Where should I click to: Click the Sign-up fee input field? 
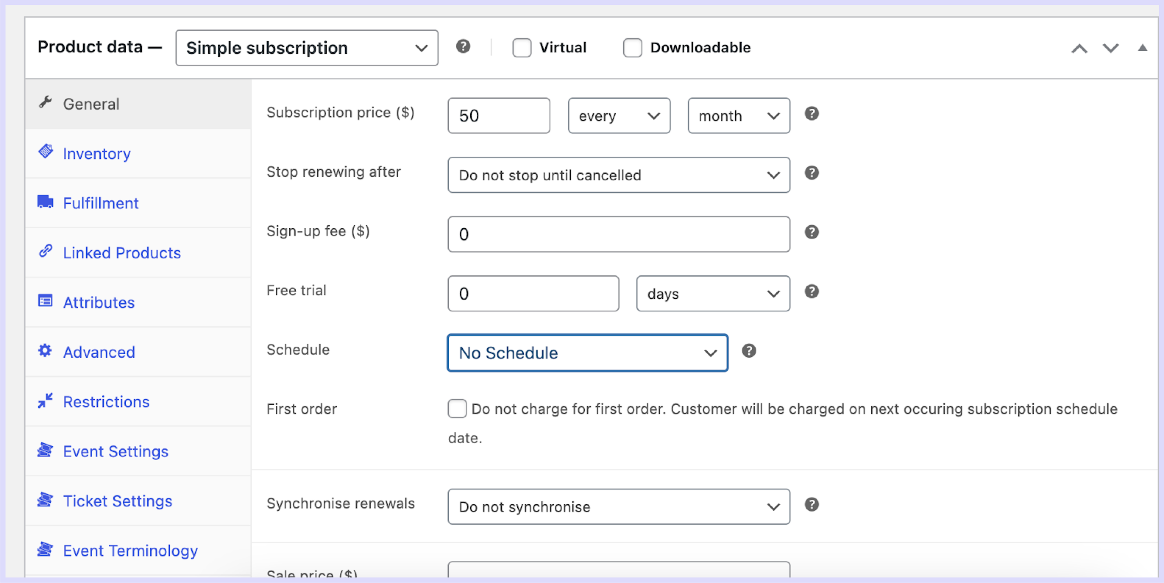coord(619,234)
